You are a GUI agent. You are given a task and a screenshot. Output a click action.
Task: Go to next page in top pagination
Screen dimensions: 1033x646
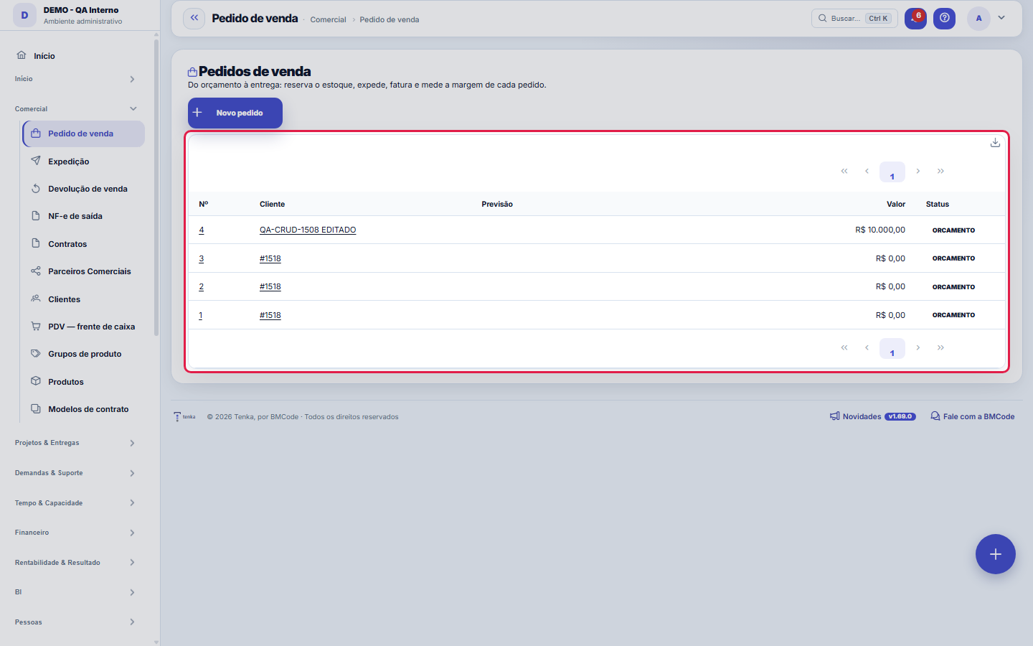918,171
